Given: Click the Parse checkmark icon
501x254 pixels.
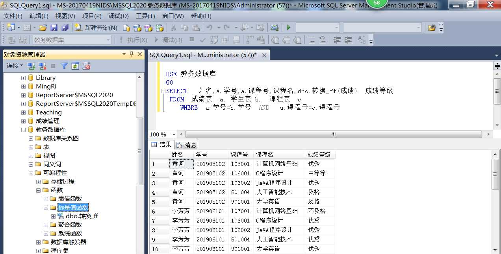Looking at the screenshot, I should pyautogui.click(x=203, y=40).
